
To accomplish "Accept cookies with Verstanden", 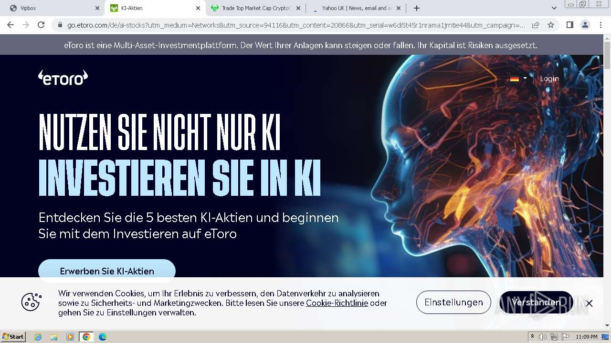I will (x=536, y=302).
